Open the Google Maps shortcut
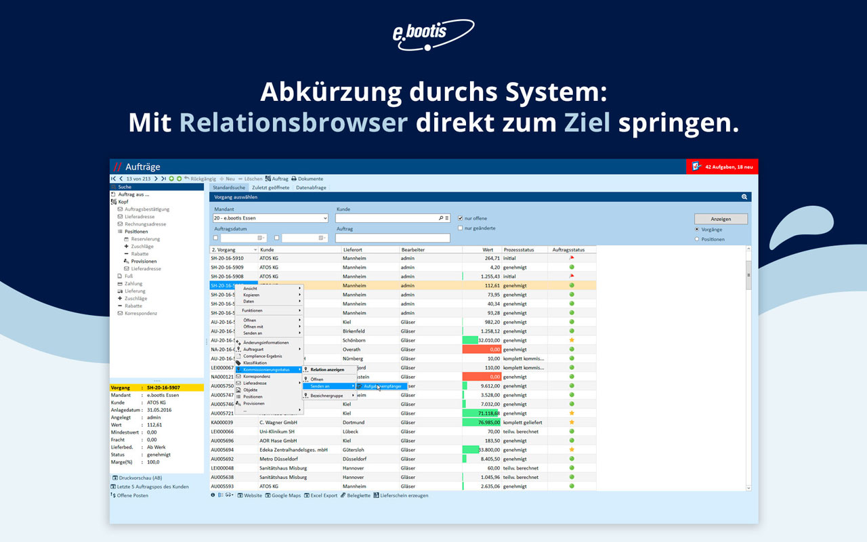Viewport: 867px width, 542px height. pos(268,495)
